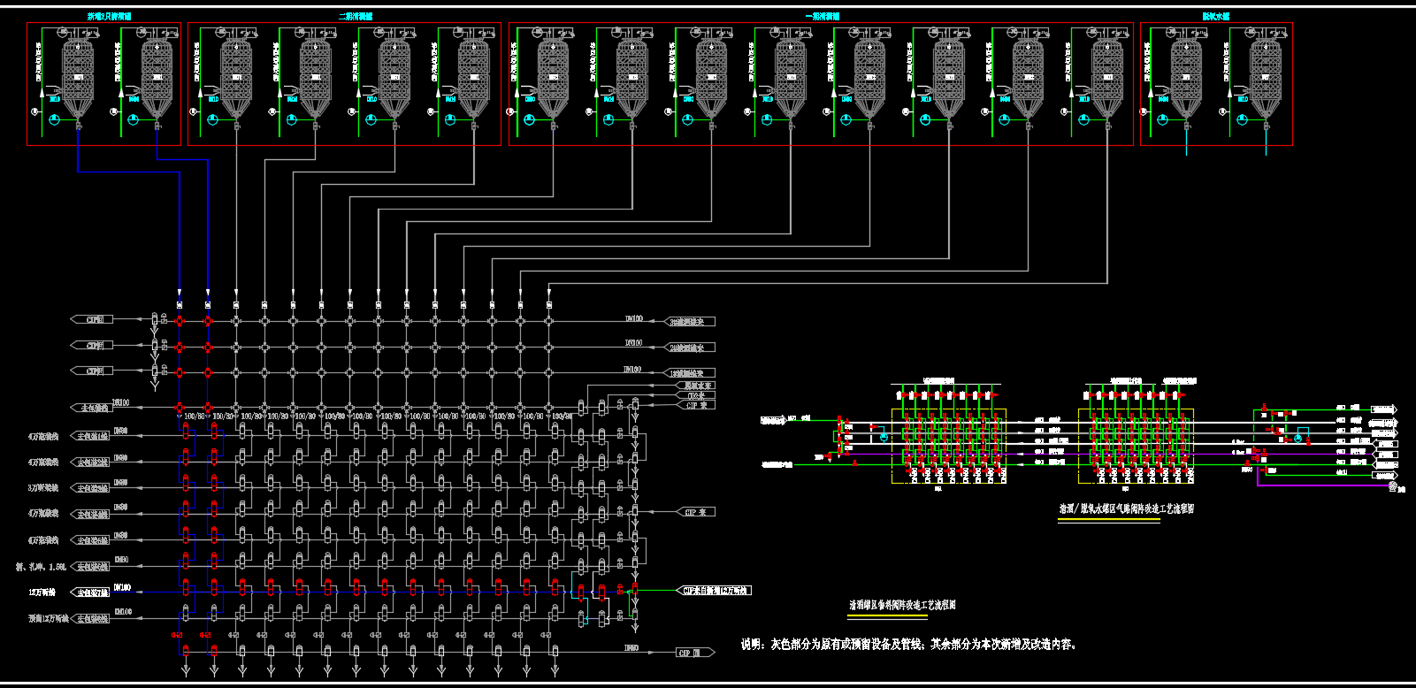Pick the top-left red valve in the valve matrix
1416x688 pixels.
pos(180,321)
